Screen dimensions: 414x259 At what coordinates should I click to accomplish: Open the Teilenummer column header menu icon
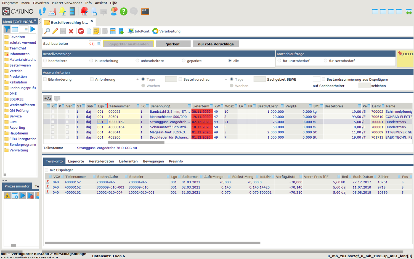138,106
